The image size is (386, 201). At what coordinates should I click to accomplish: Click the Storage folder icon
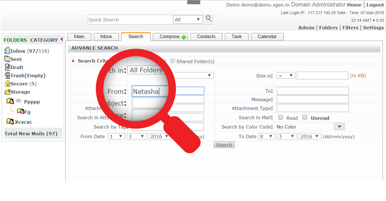[x=8, y=92]
